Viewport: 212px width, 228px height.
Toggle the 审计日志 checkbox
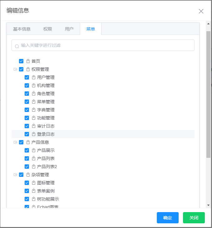click(x=27, y=126)
